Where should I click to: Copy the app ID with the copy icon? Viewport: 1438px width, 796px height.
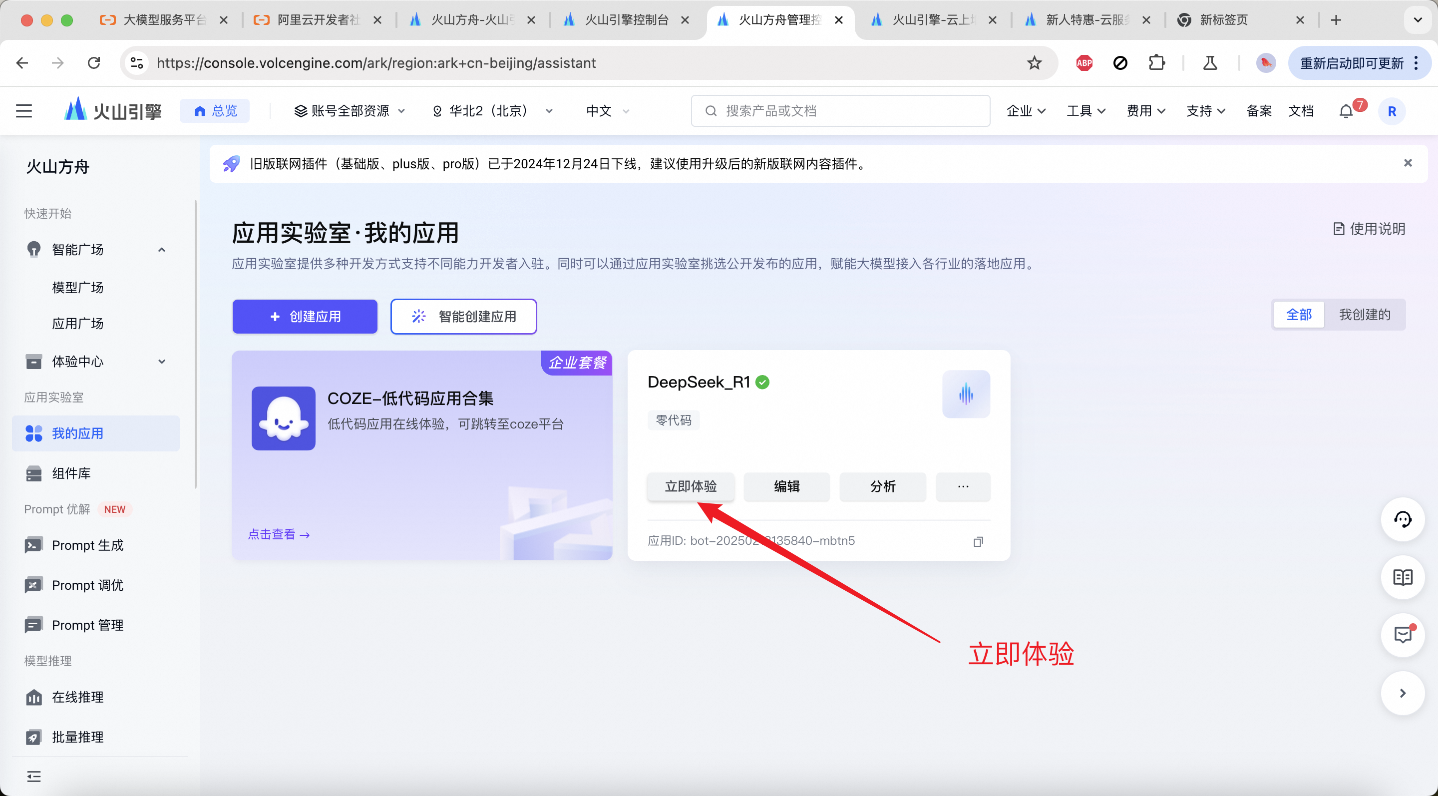tap(978, 541)
